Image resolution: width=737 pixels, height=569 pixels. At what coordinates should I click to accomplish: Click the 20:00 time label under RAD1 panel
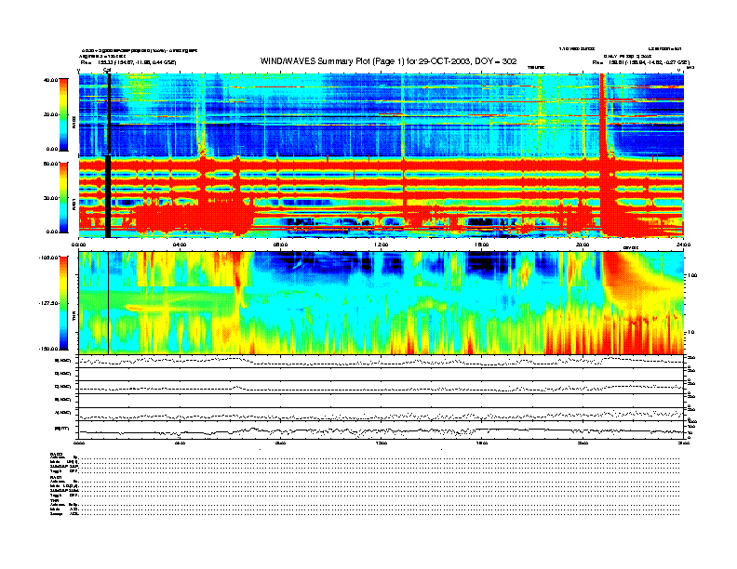pyautogui.click(x=583, y=245)
